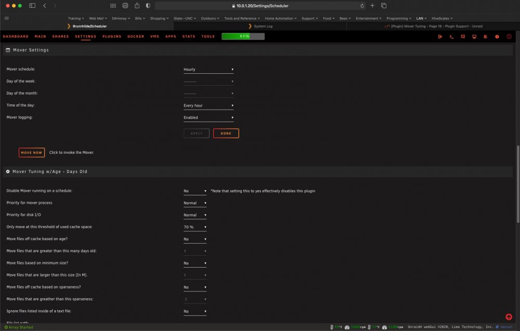520x331 pixels.
Task: Click the Safari address bar
Action: (x=261, y=6)
